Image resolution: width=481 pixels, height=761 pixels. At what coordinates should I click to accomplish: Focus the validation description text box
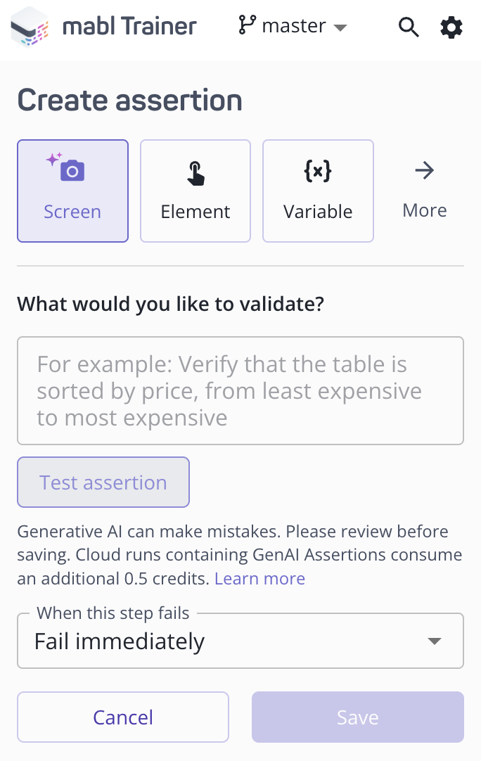click(x=240, y=391)
